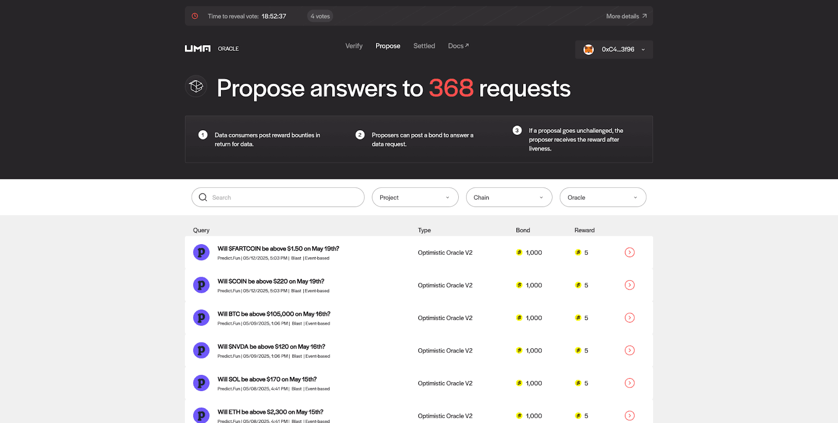Go to the Verify tab
The width and height of the screenshot is (838, 423).
(x=354, y=46)
